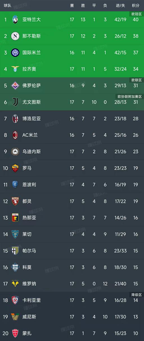
Task: Click the Juventus (尤文图斯) logo
Action: [15, 102]
